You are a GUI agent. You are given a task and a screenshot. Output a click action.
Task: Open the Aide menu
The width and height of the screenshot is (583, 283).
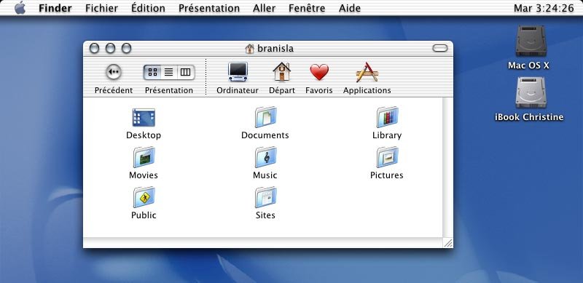(350, 8)
